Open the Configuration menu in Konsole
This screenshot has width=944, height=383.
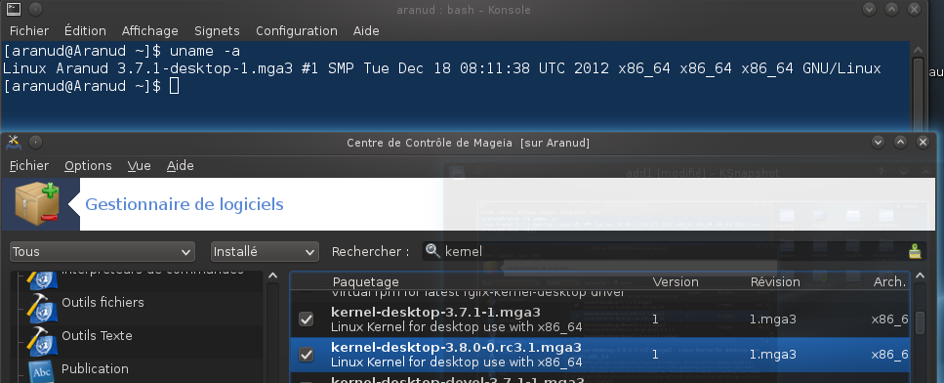[296, 30]
